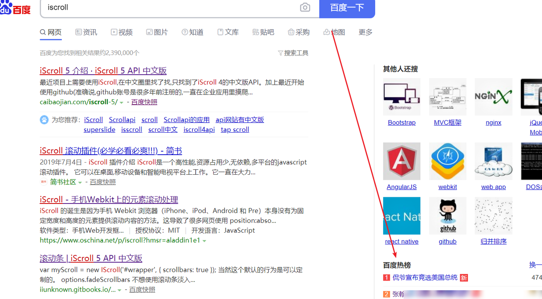Open hot topic 侃爷宣布竞选美国总统
The height and width of the screenshot is (299, 542).
(425, 277)
